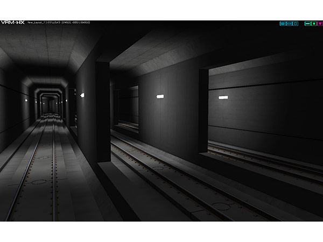This screenshot has width=323, height=242.
Task: Click the wall light on the central pillar edge
Action: point(82,95)
